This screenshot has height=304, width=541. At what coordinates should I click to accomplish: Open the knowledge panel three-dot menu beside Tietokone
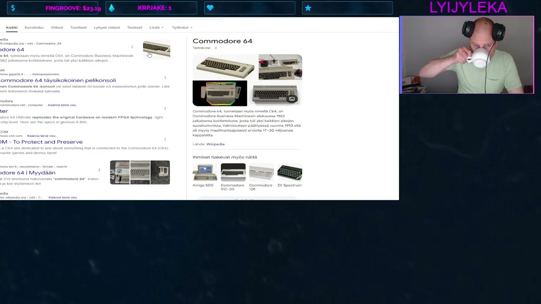pos(216,48)
